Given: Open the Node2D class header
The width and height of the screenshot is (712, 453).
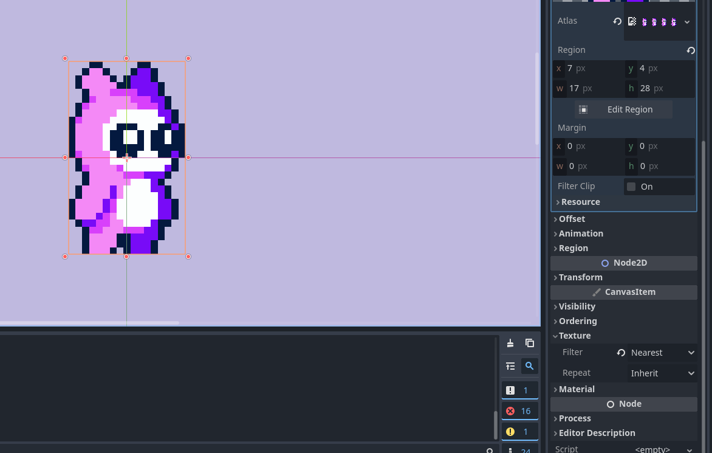Looking at the screenshot, I should (x=624, y=263).
